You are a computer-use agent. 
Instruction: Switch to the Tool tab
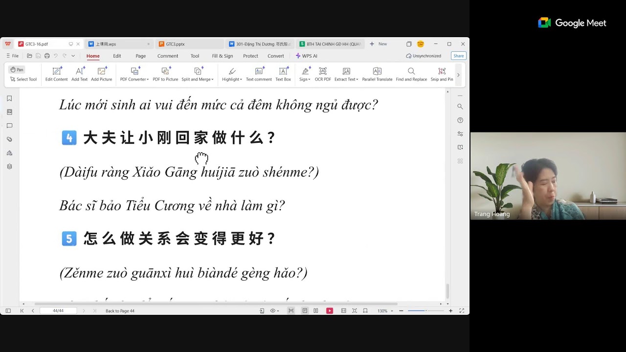pyautogui.click(x=195, y=56)
